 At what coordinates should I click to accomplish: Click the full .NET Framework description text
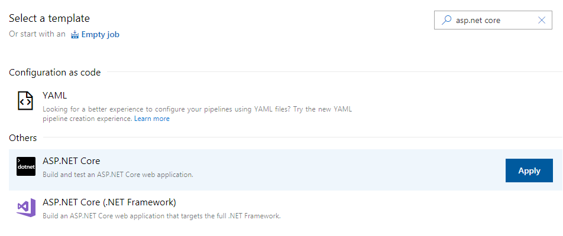click(x=161, y=217)
